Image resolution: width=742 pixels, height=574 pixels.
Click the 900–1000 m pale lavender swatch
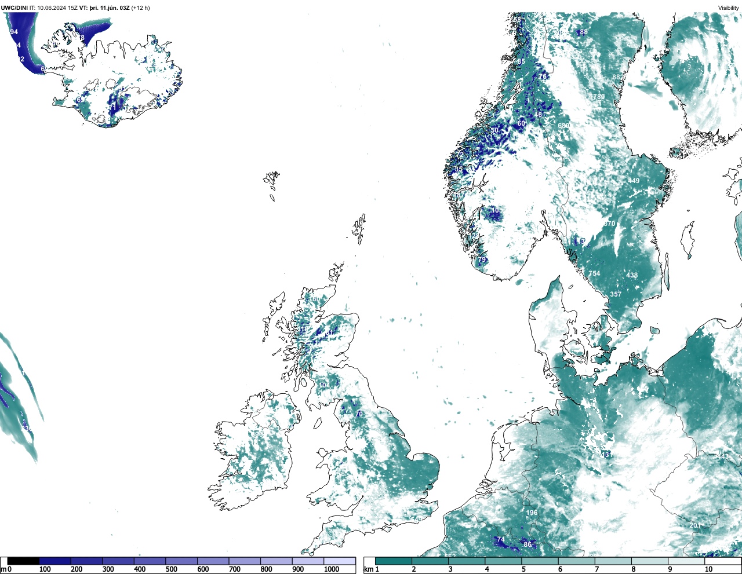coord(308,561)
